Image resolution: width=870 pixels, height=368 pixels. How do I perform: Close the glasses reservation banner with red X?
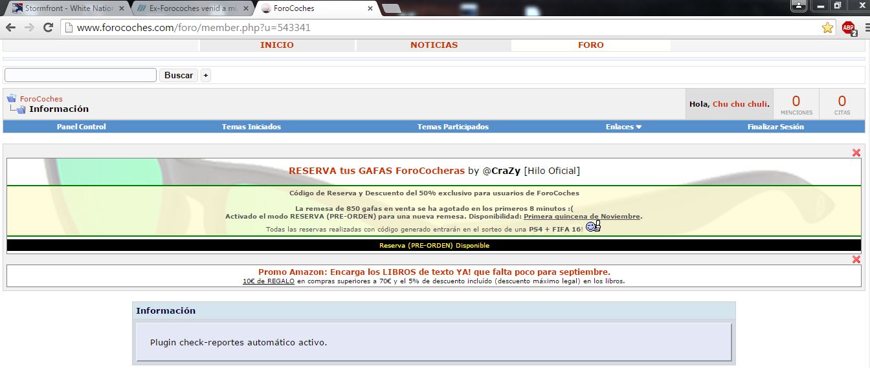[x=856, y=153]
